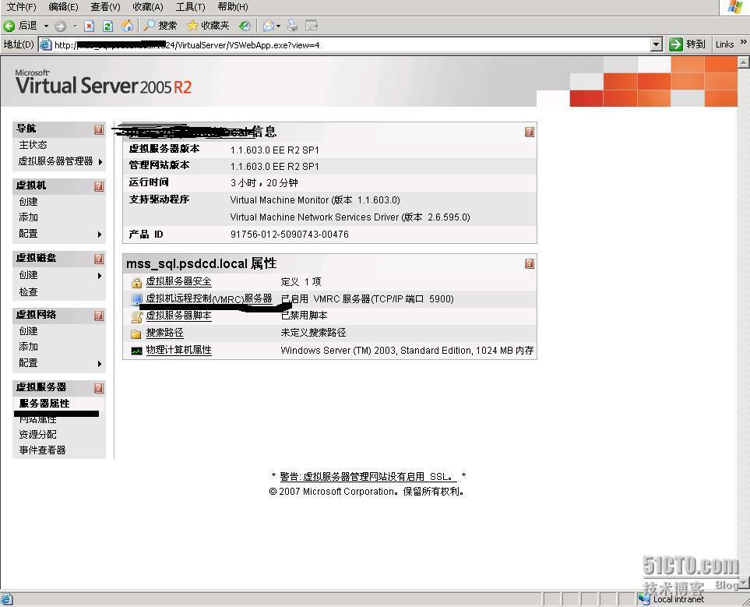Click the IE Back arrow icon
The height and width of the screenshot is (607, 750).
click(x=9, y=26)
